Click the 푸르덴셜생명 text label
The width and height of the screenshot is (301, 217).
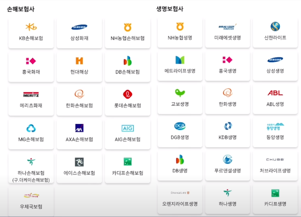click(x=227, y=170)
